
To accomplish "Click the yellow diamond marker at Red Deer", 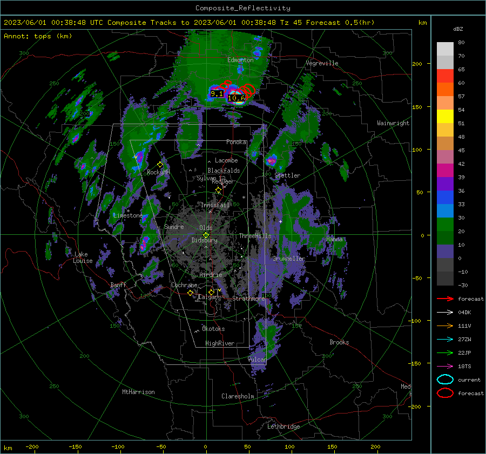I will coord(219,189).
